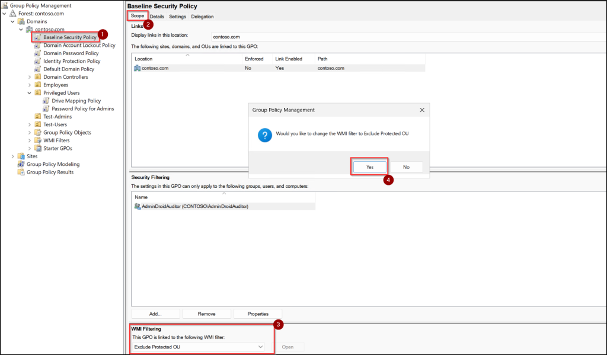Select the Identity Protection Policy GPO icon
This screenshot has height=355, width=607.
(x=37, y=60)
